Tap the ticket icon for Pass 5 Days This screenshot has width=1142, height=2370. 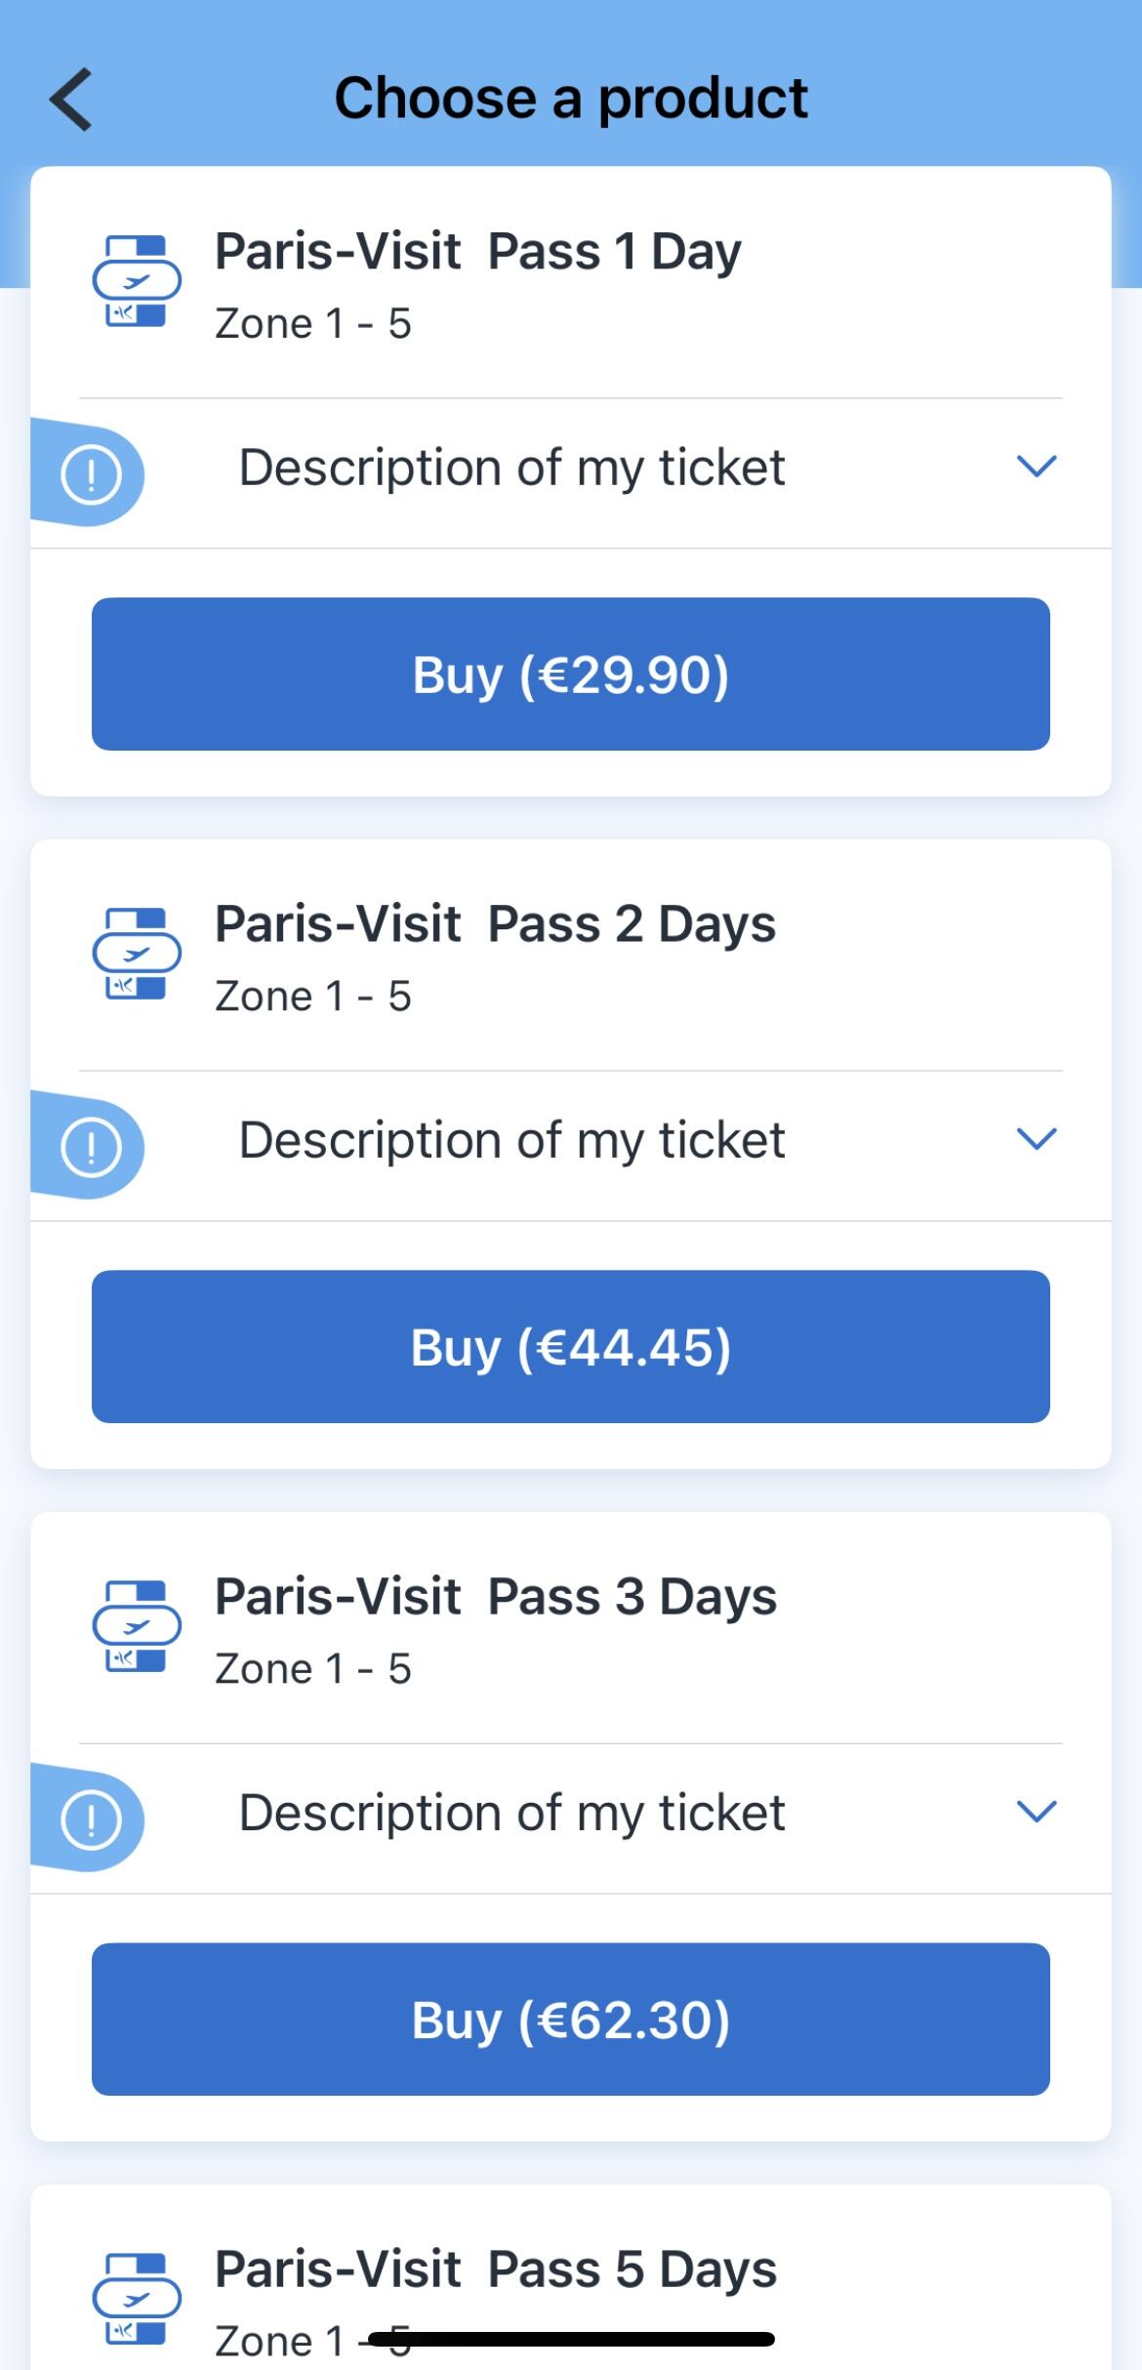[137, 2299]
